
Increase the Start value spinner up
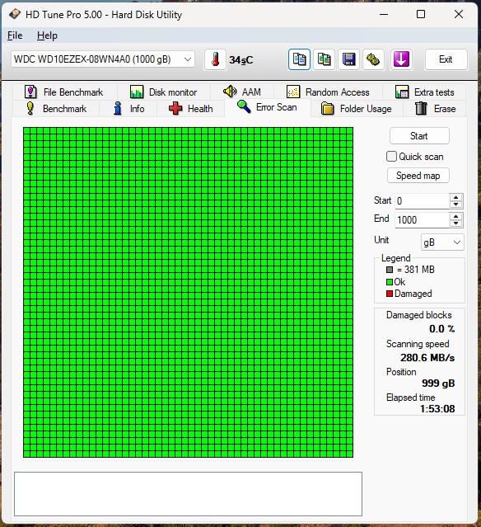[x=455, y=198]
